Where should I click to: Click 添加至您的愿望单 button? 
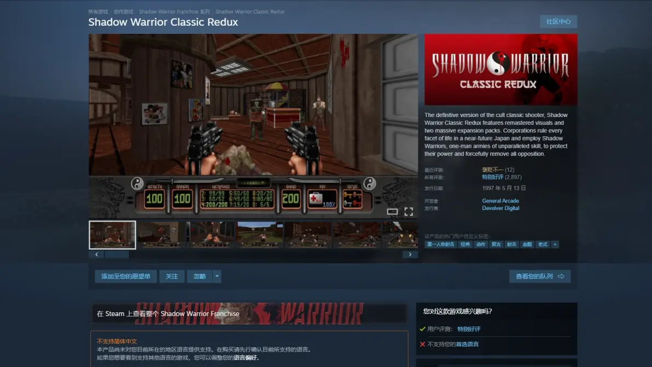tap(126, 276)
